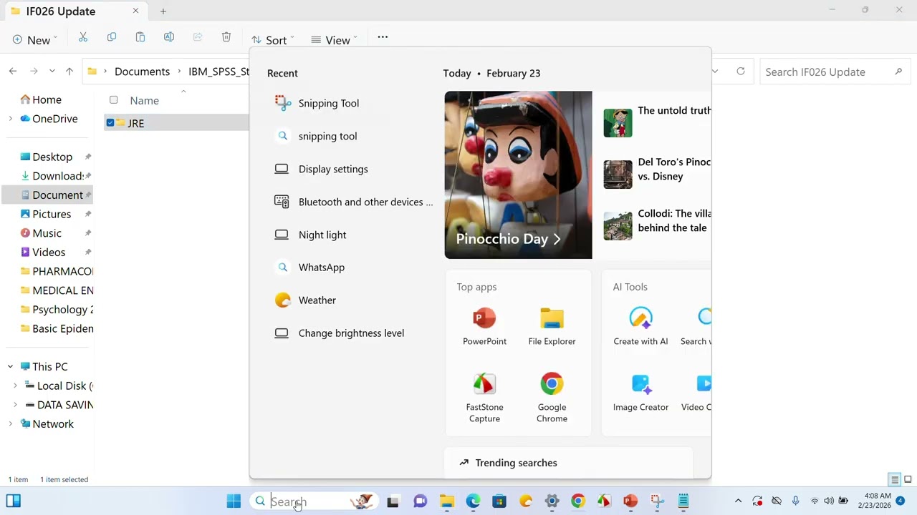917x515 pixels.
Task: Collapse the This PC tree node
Action: [10, 366]
